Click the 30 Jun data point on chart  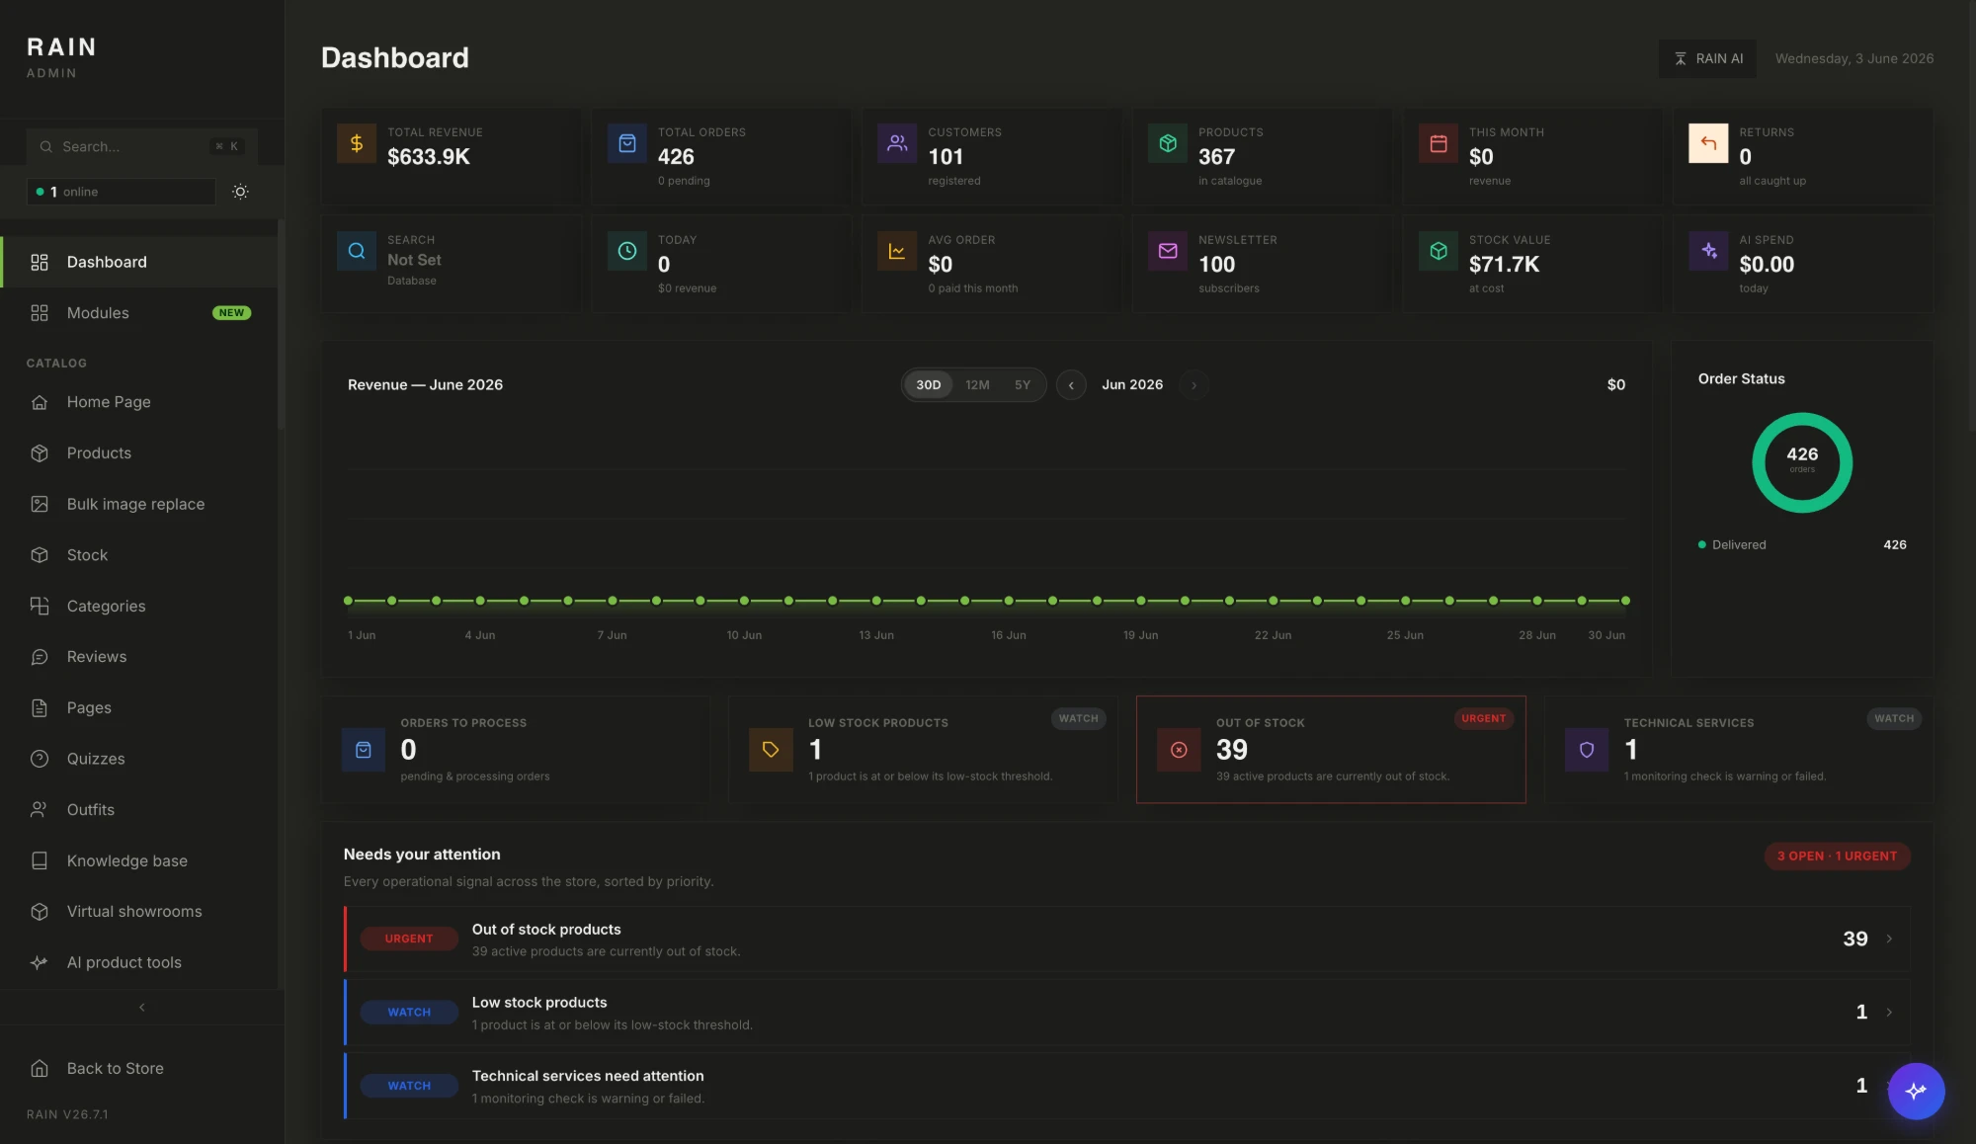point(1625,601)
